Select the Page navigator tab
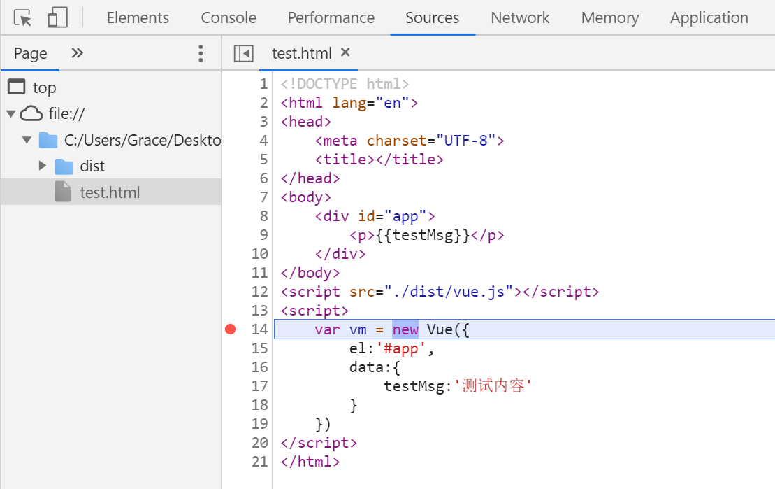 [30, 53]
